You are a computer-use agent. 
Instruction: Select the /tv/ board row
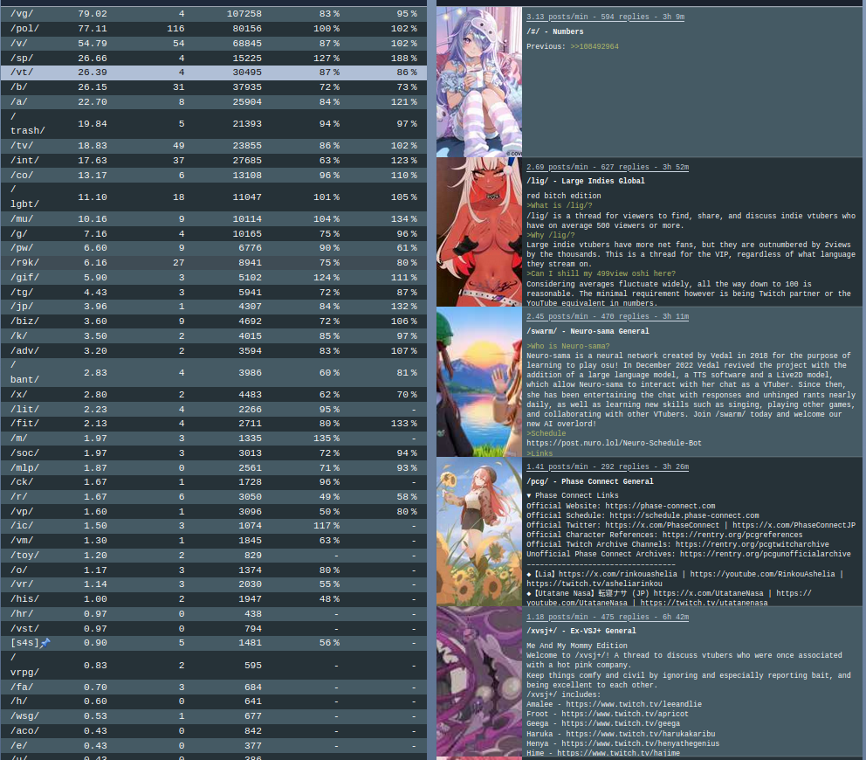[214, 145]
